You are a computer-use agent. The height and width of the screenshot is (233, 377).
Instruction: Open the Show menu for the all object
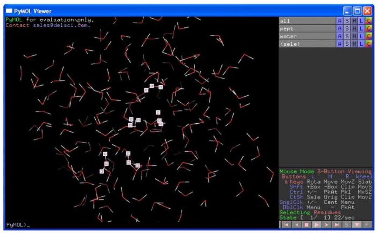pos(347,21)
